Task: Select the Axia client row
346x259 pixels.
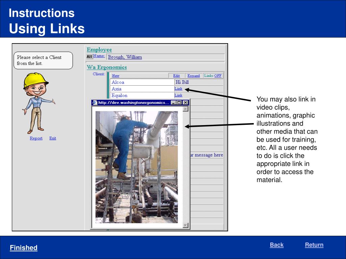Action: coord(142,89)
